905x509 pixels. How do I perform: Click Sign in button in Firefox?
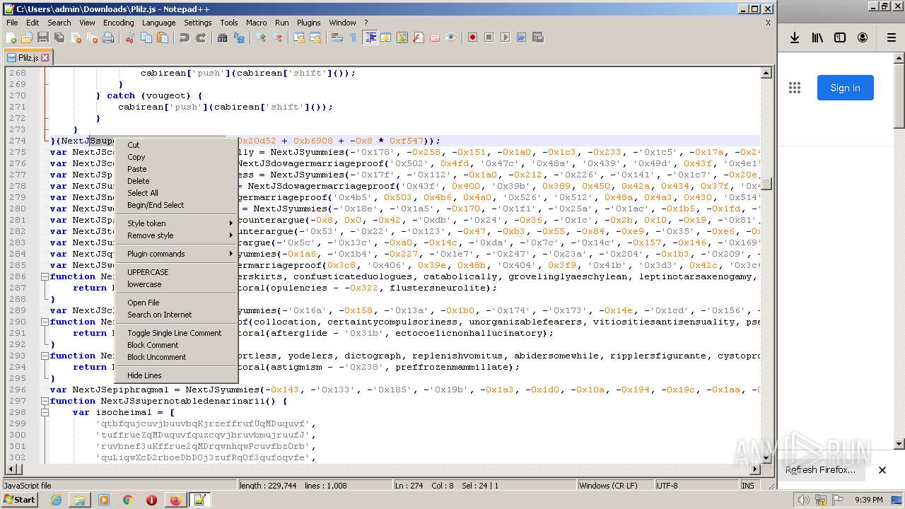pyautogui.click(x=845, y=88)
